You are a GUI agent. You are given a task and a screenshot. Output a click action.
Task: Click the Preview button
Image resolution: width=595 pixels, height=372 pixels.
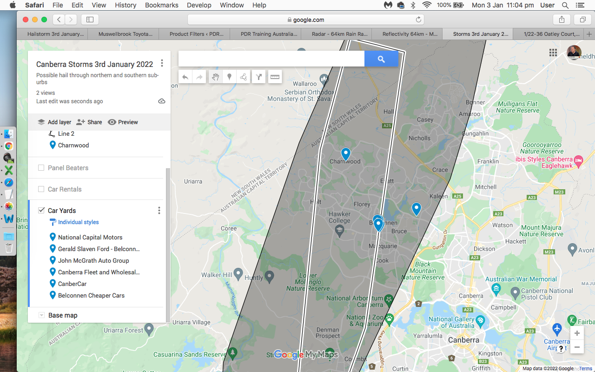point(123,122)
